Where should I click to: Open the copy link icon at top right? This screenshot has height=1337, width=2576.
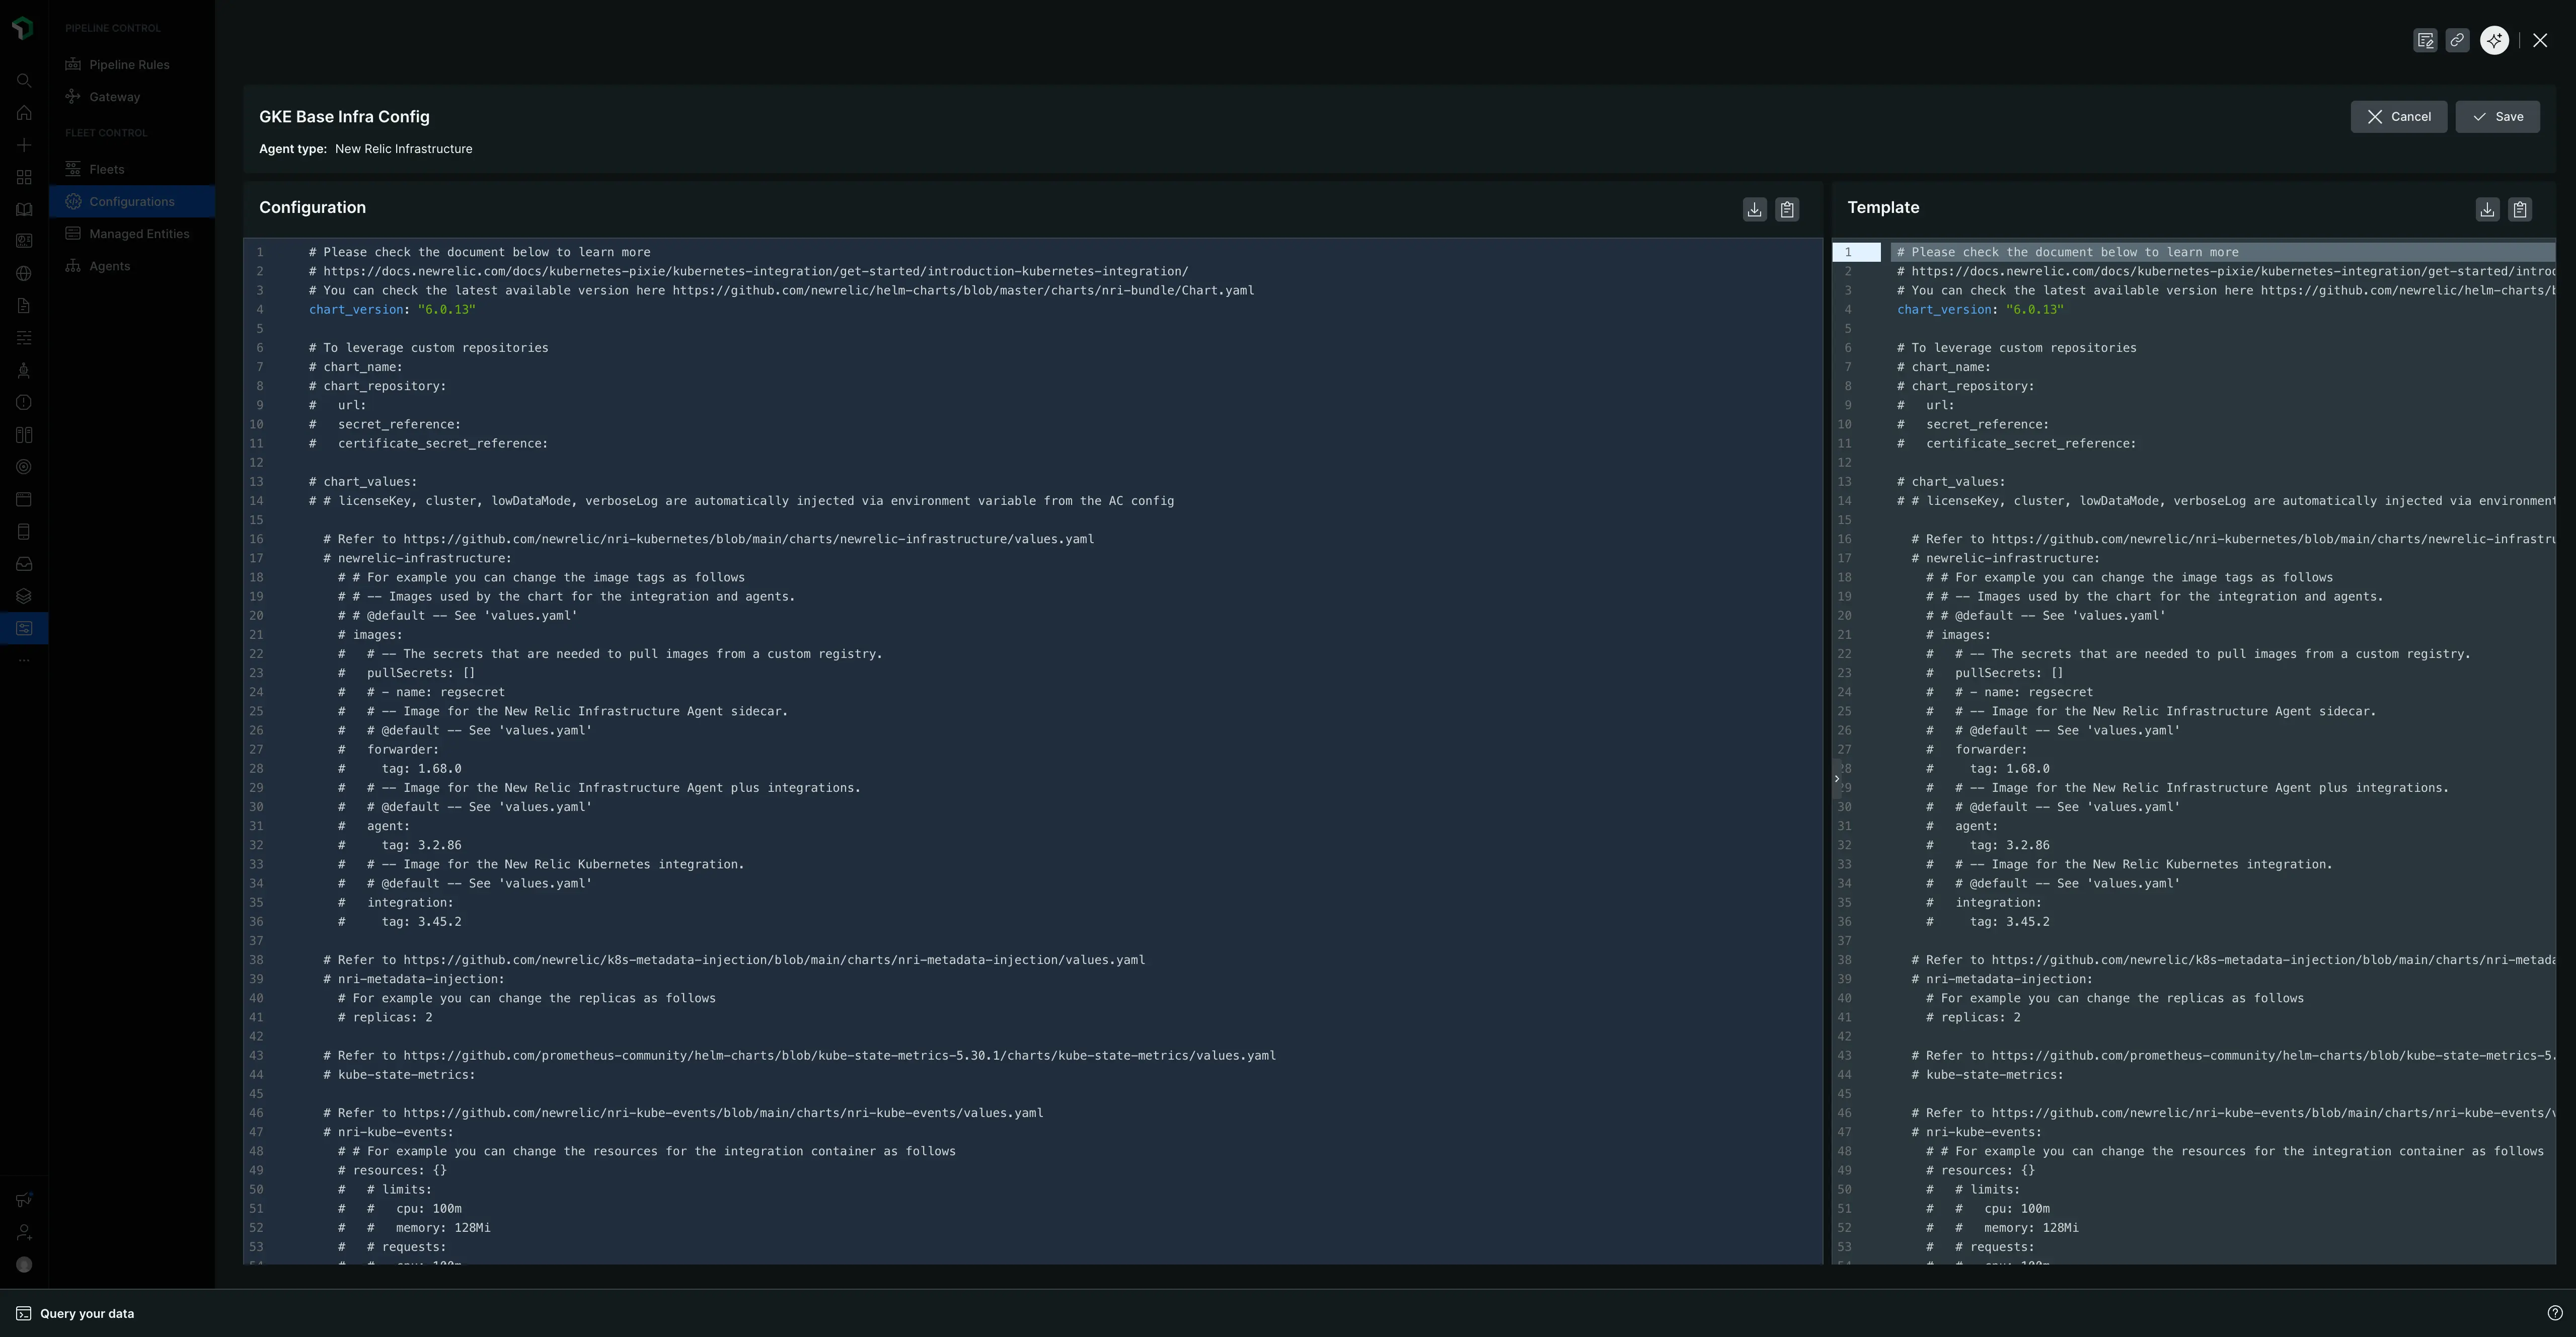[x=2458, y=40]
